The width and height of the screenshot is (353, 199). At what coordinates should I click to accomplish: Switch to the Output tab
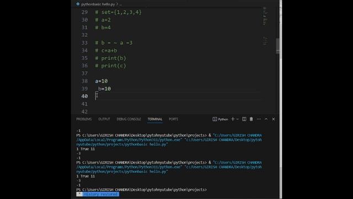pos(104,119)
